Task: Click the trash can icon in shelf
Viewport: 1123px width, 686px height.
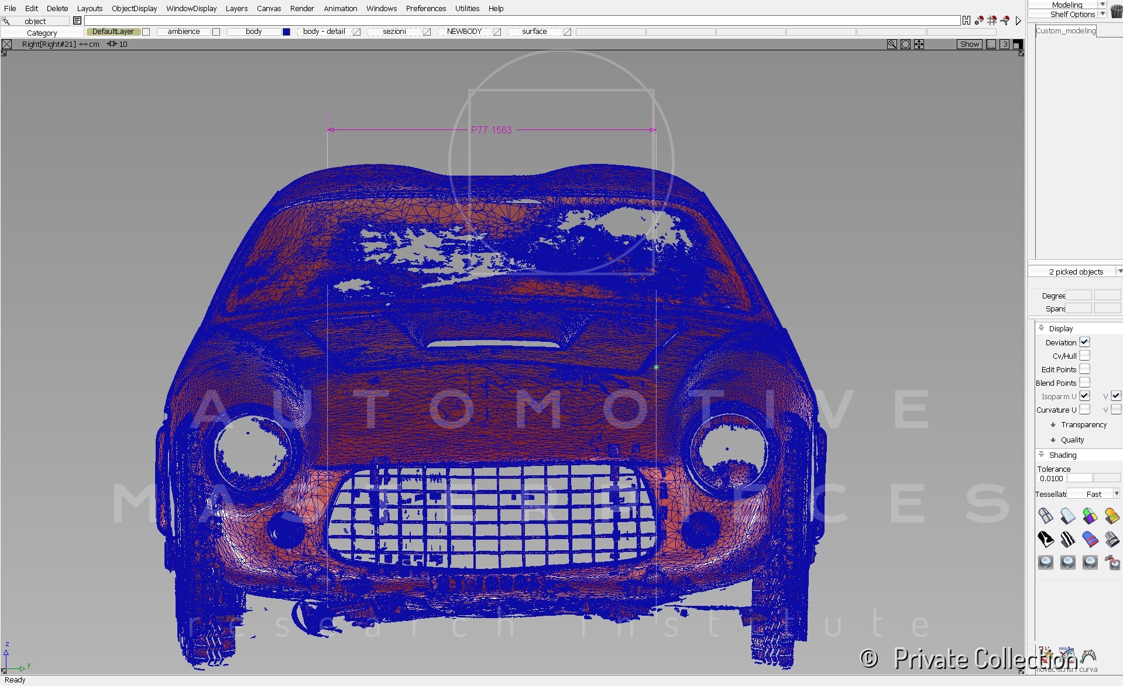Action: (1116, 12)
